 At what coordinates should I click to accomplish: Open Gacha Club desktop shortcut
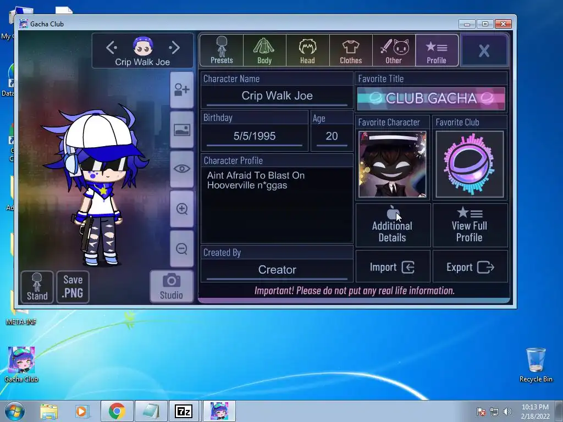[21, 364]
